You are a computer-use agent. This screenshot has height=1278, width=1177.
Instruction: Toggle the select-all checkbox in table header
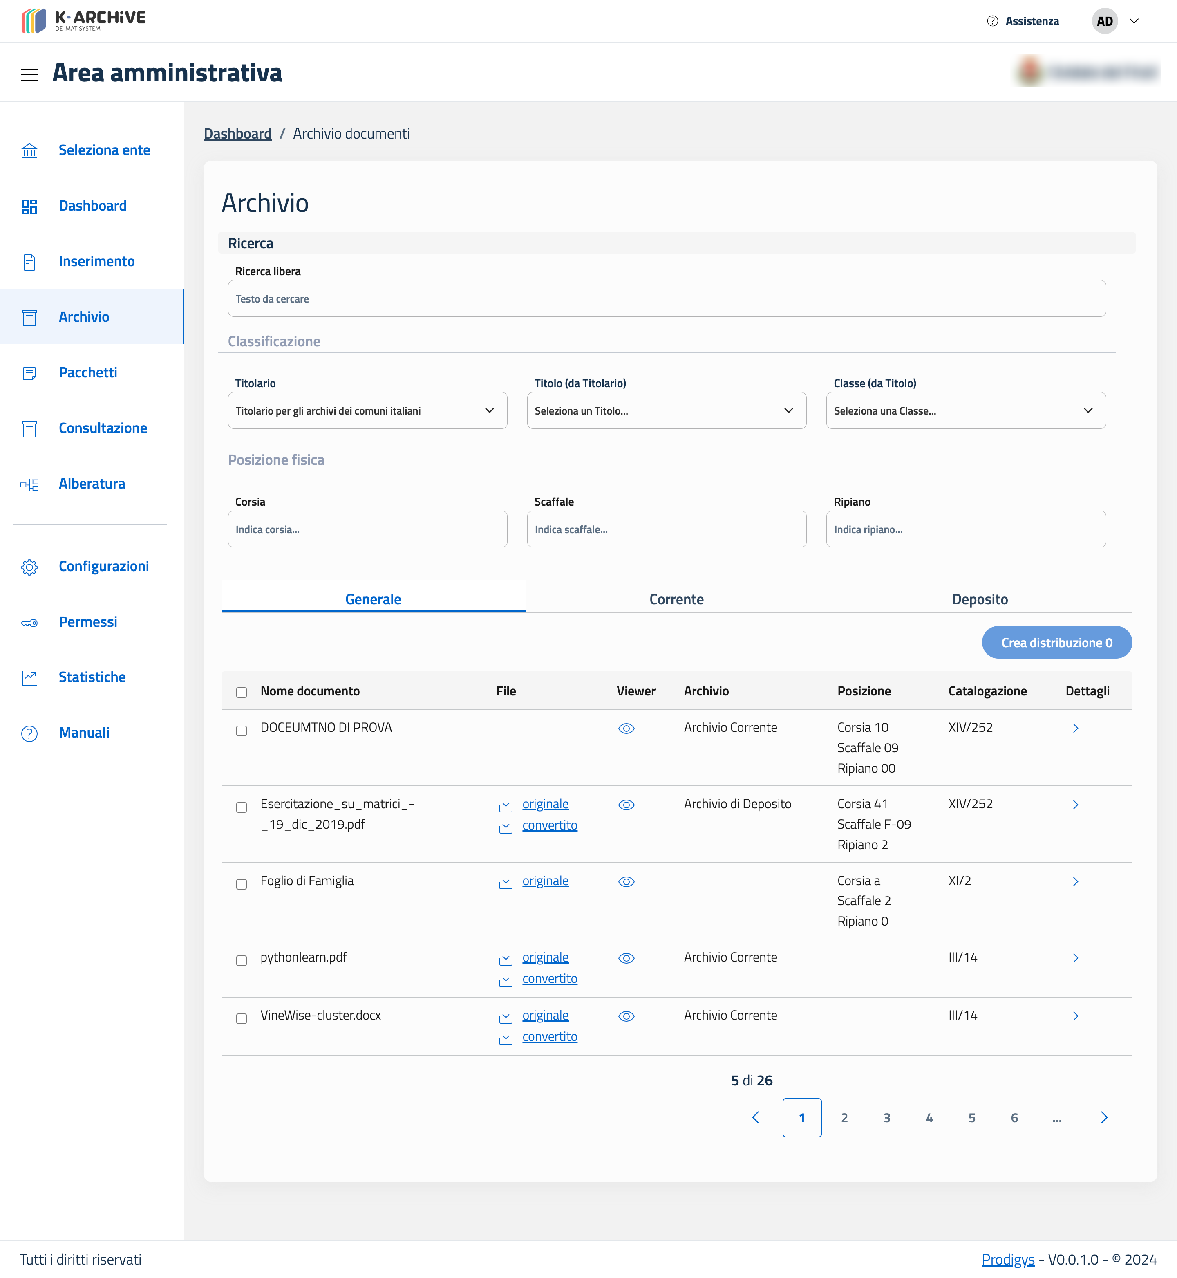pyautogui.click(x=242, y=693)
